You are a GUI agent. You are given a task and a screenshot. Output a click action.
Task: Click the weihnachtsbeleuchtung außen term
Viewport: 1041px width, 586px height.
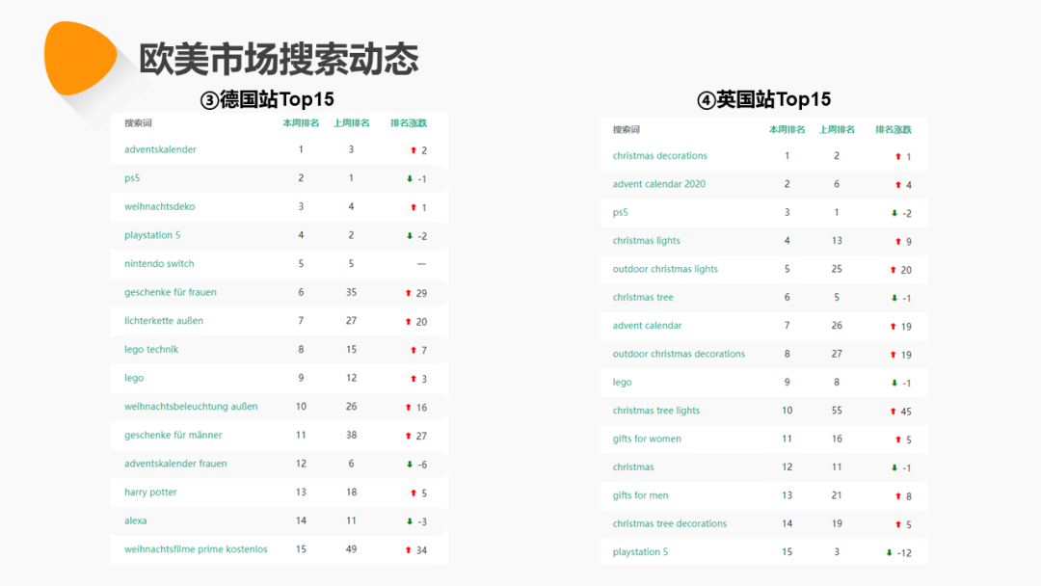point(191,406)
